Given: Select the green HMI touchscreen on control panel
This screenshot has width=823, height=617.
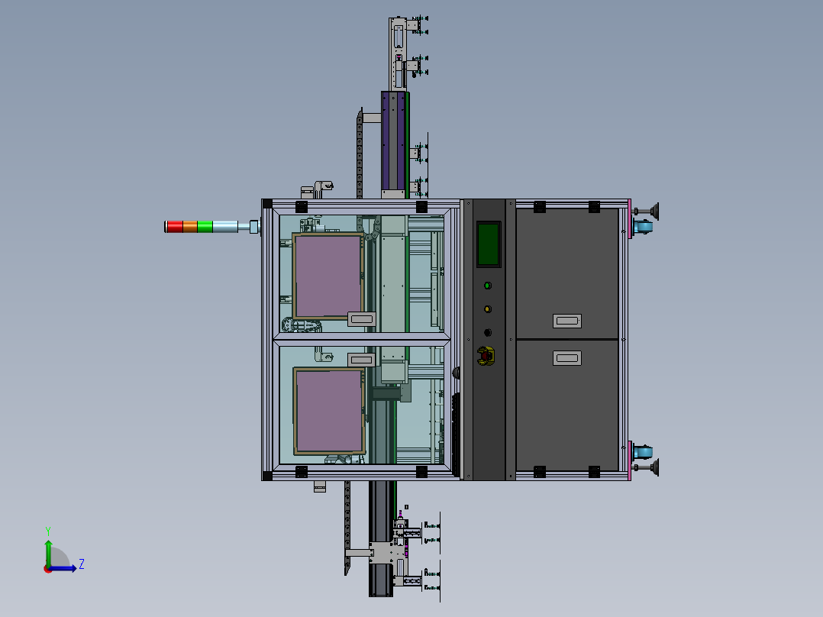Looking at the screenshot, I should coord(488,244).
